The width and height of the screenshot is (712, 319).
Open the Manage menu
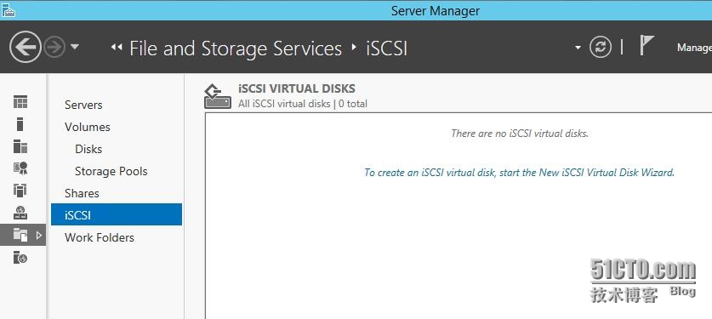694,48
